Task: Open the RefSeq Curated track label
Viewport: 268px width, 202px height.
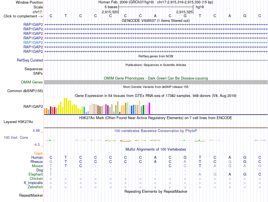Action: click(30, 60)
